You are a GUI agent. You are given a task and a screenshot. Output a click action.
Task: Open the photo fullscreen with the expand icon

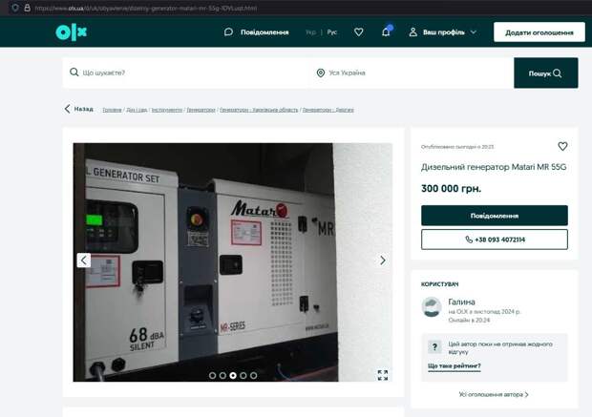pos(383,375)
